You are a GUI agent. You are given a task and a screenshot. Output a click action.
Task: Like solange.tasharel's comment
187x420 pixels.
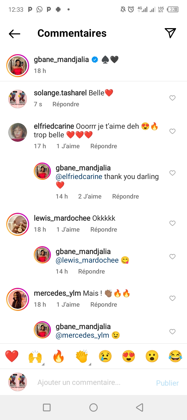coord(172,98)
